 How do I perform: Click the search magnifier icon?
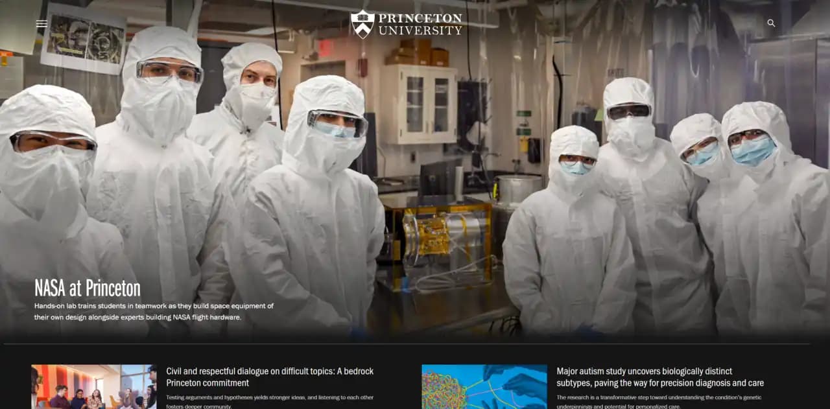[x=771, y=23]
